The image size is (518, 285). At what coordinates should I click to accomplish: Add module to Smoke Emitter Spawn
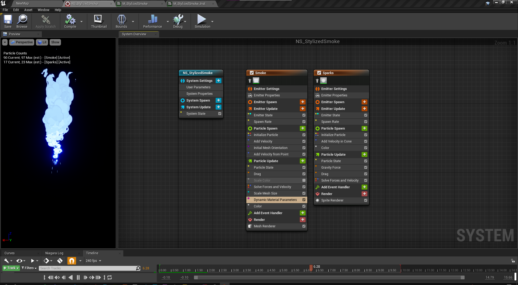pos(303,102)
